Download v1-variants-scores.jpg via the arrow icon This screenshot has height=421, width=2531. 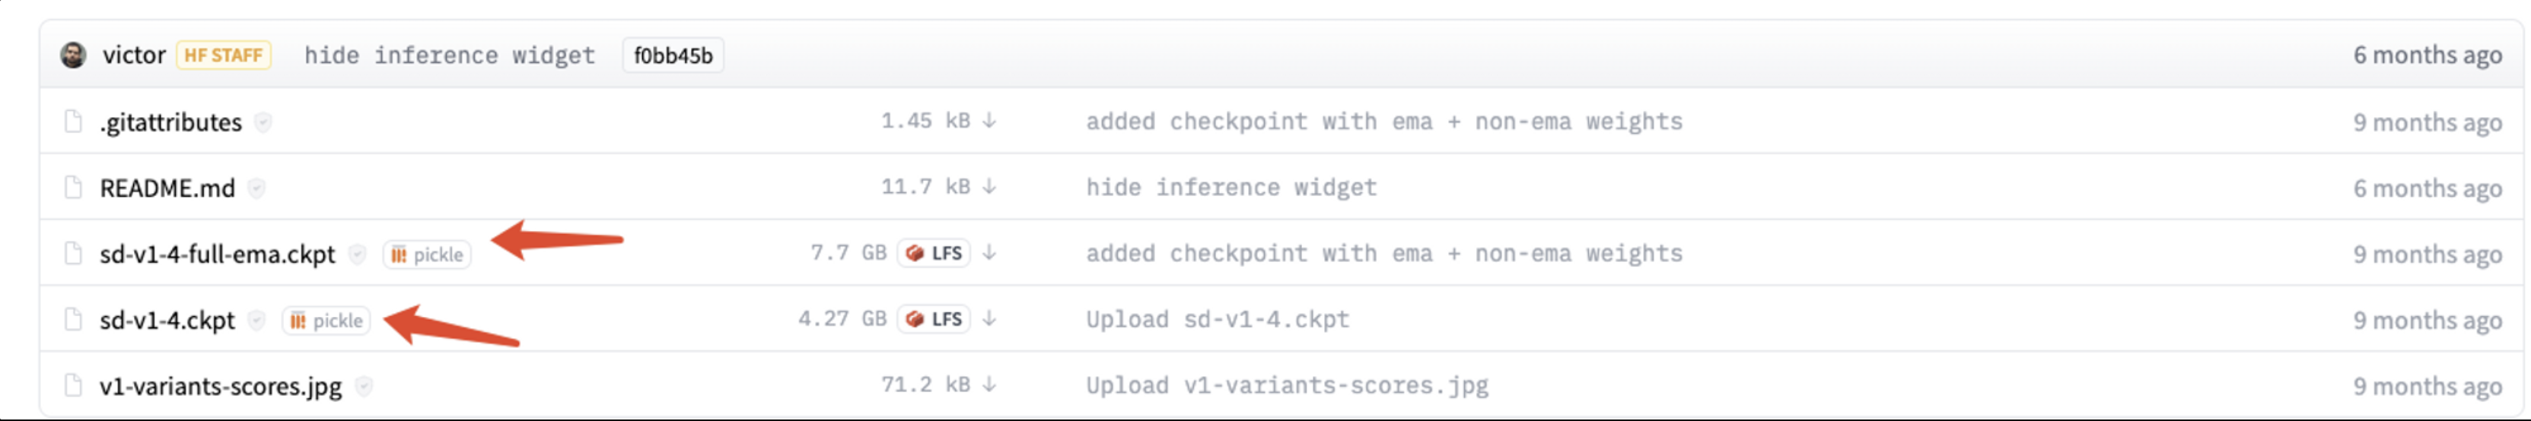click(x=989, y=385)
